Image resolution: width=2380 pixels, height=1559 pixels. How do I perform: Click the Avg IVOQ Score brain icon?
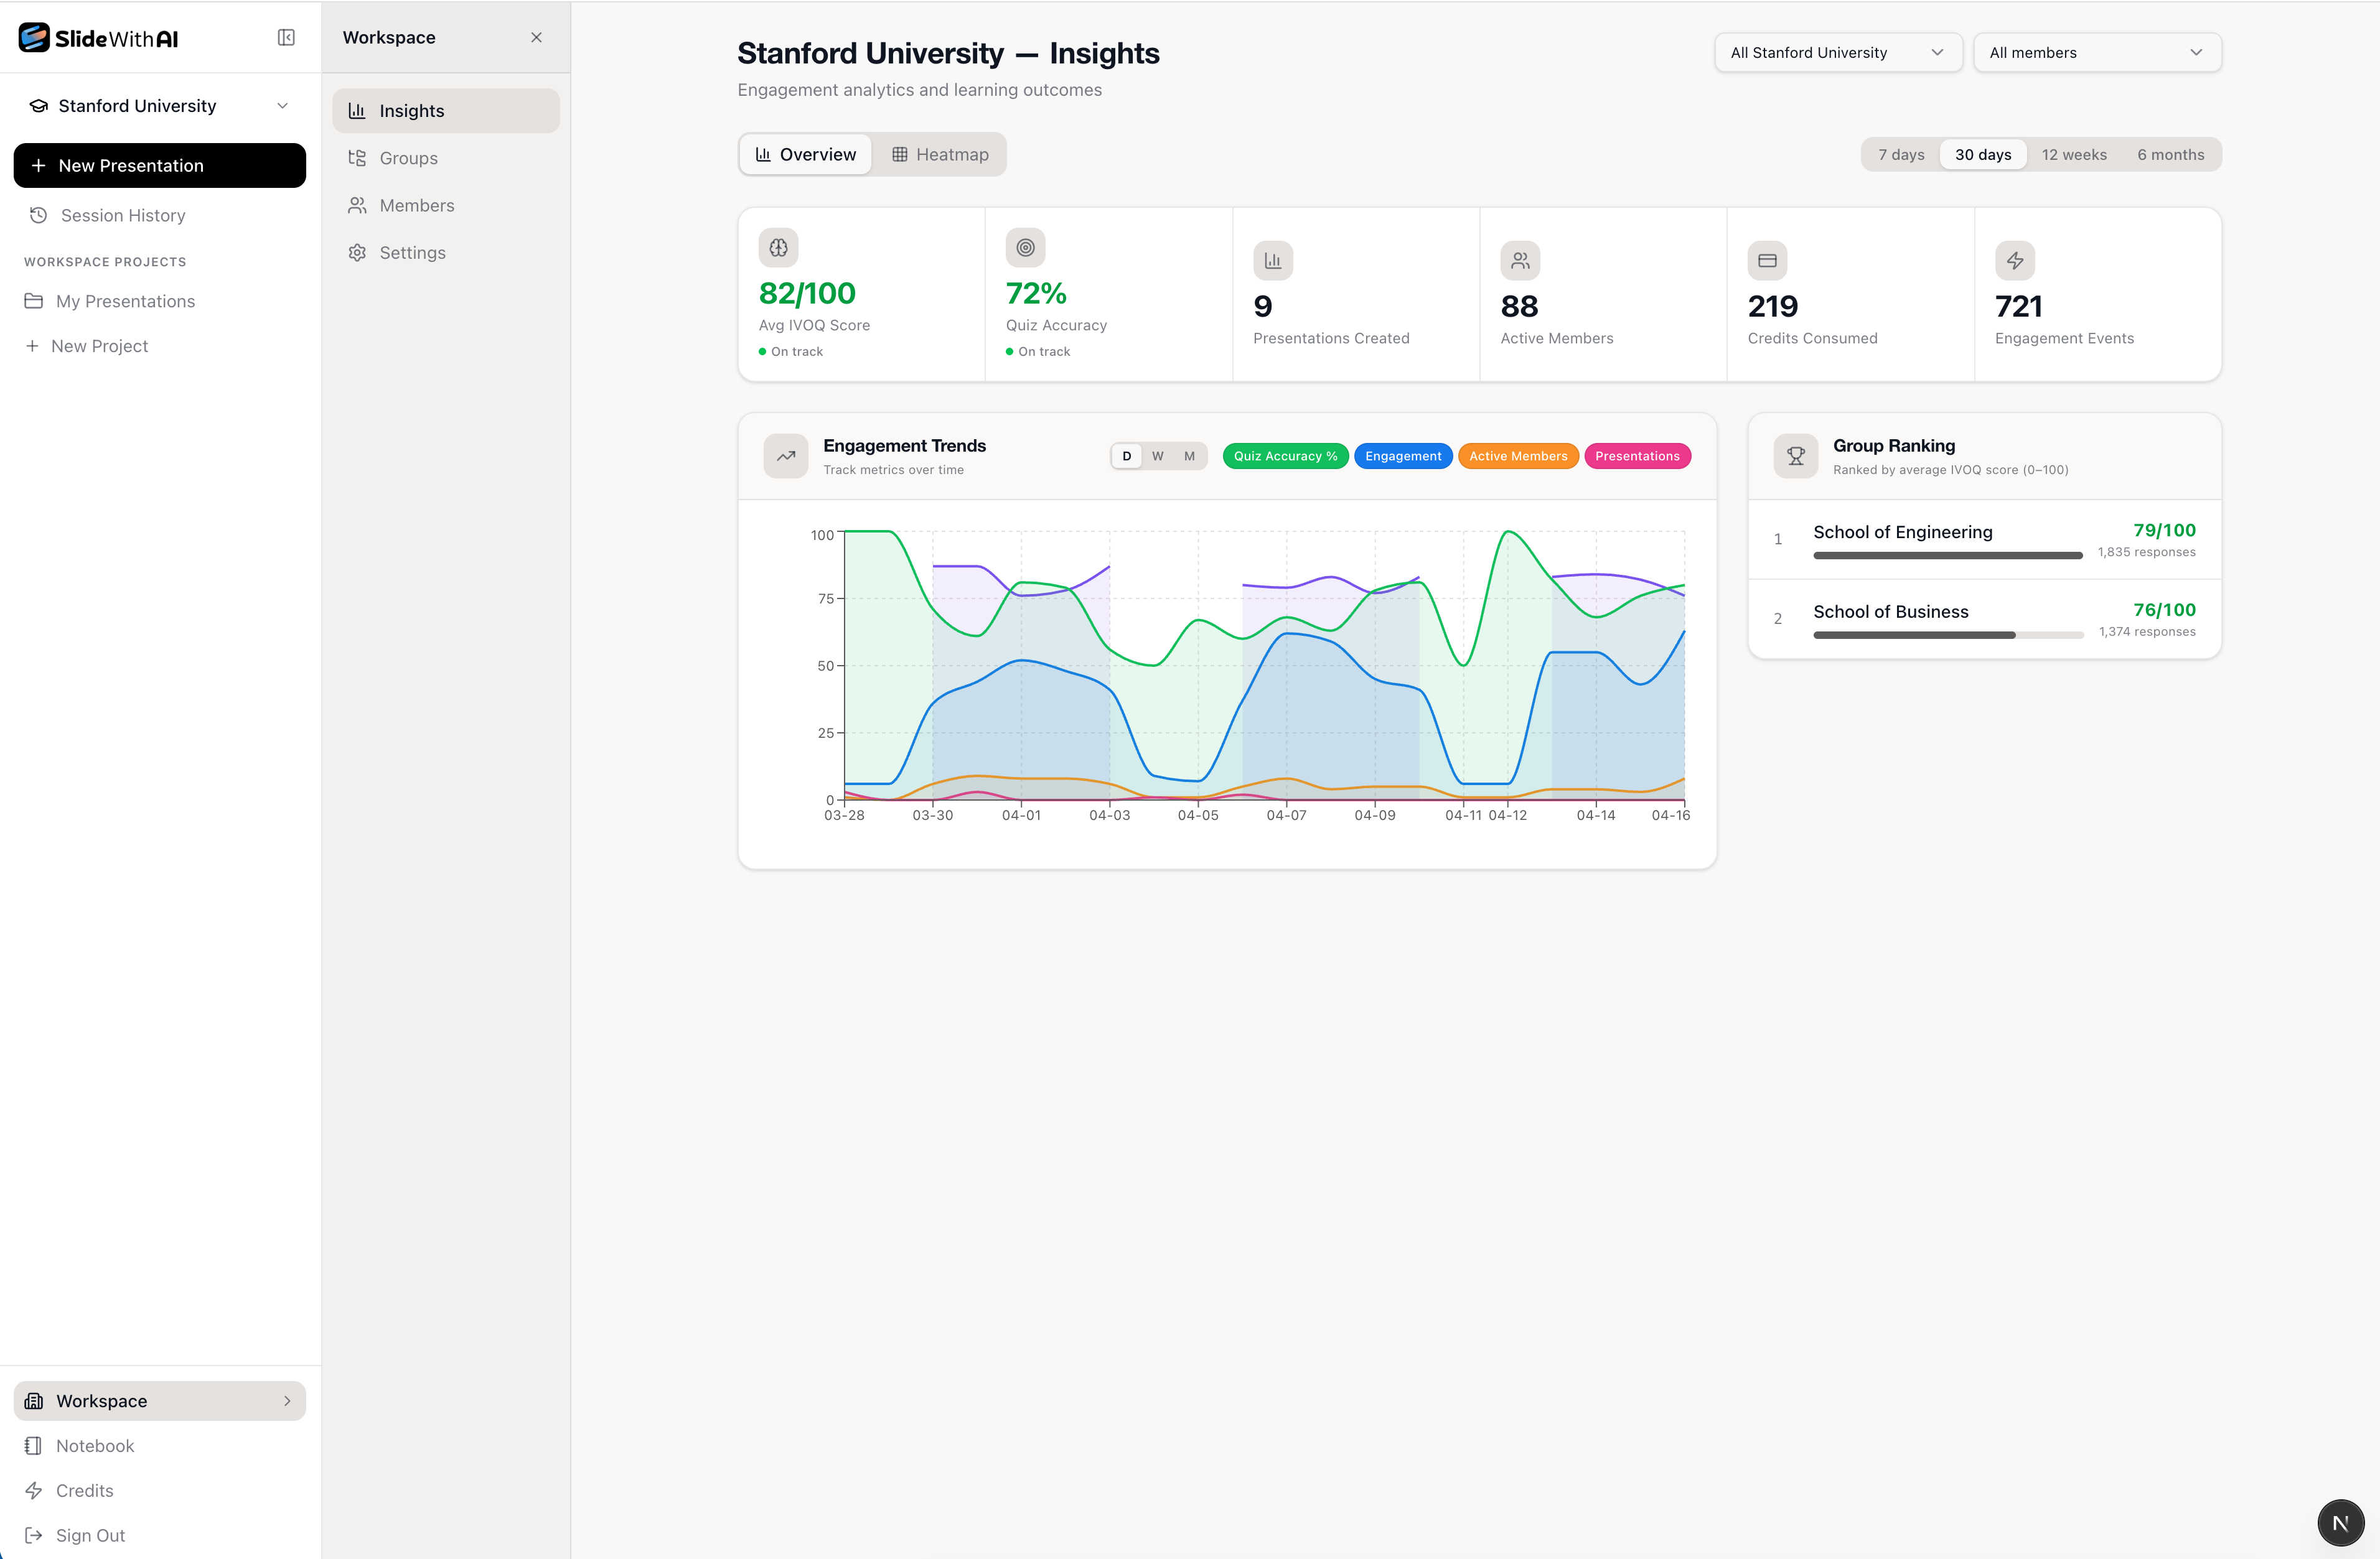coord(778,248)
